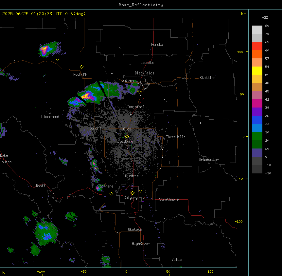Pick the orange 57-60 dBZ legend swatch

click(x=257, y=54)
